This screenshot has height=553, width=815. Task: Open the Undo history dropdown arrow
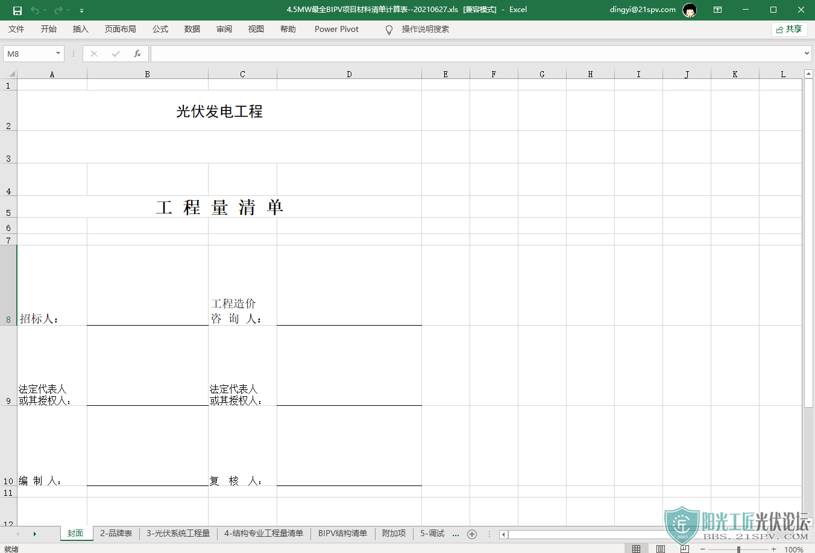click(x=45, y=10)
